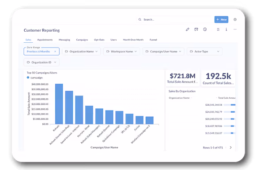Open the Date Range filter
This screenshot has height=170, width=257.
[x=42, y=52]
